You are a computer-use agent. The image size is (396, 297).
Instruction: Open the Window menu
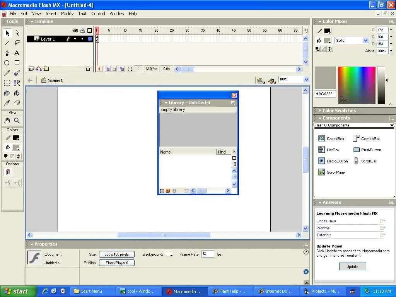point(117,14)
